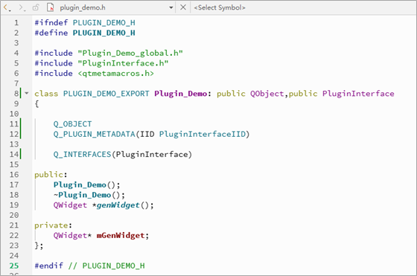Go forward with the right arrow icon
This screenshot has height=276, width=417.
pos(22,7)
